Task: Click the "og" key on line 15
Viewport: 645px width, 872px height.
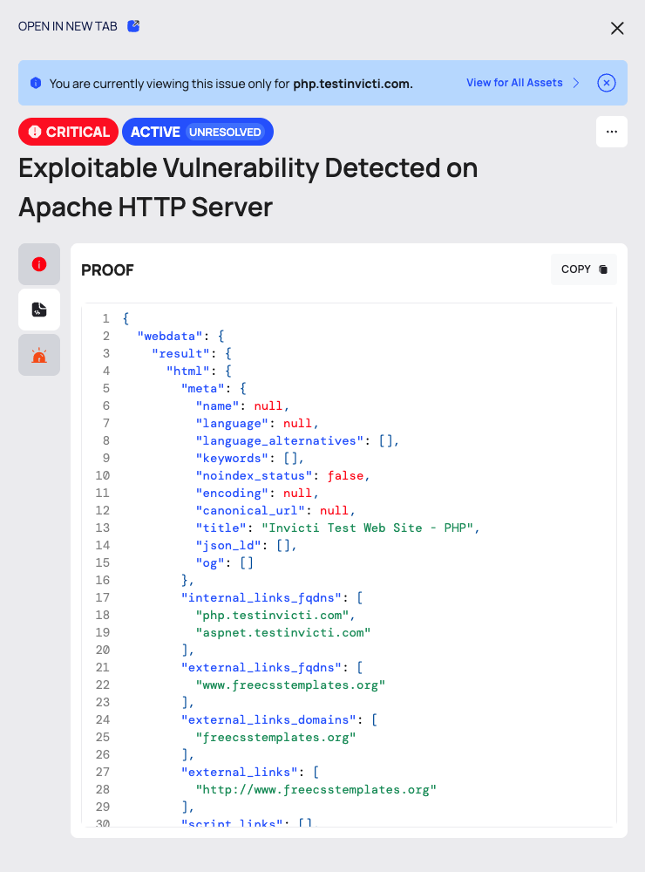Action: (209, 562)
